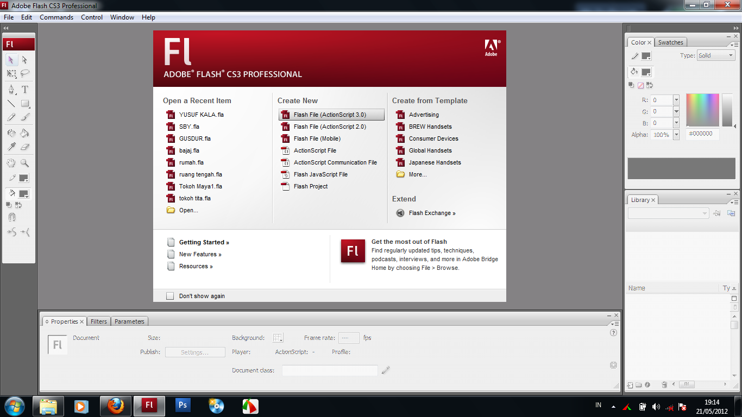This screenshot has height=417, width=742.
Task: Select the Paint Bucket tool
Action: 25,133
